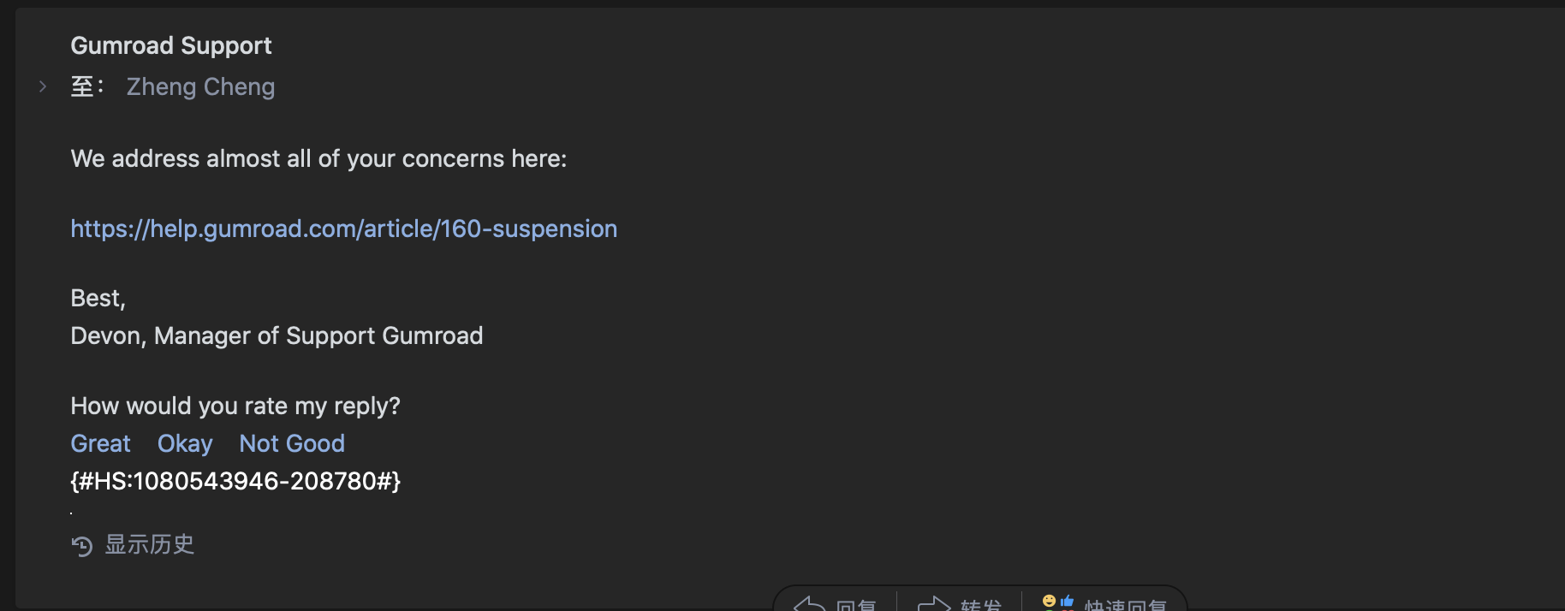Select recipient Zheng Cheng
The width and height of the screenshot is (1565, 611).
click(x=200, y=87)
